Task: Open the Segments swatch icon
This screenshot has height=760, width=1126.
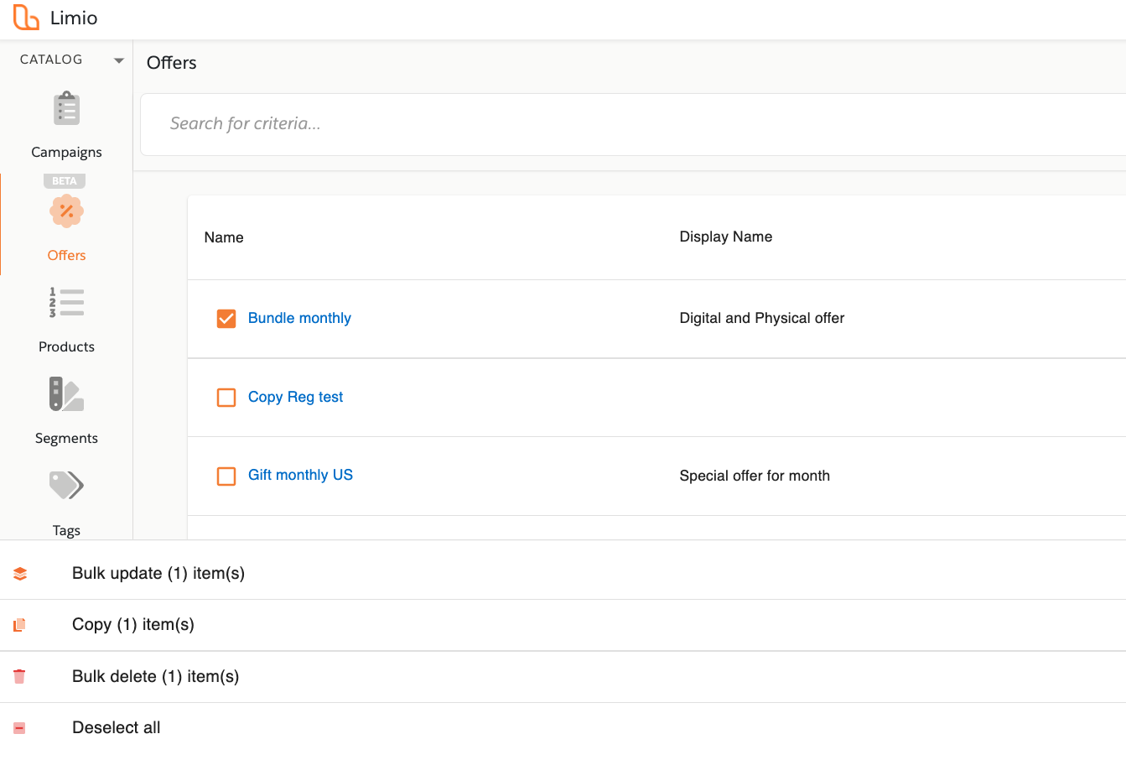Action: coord(66,394)
